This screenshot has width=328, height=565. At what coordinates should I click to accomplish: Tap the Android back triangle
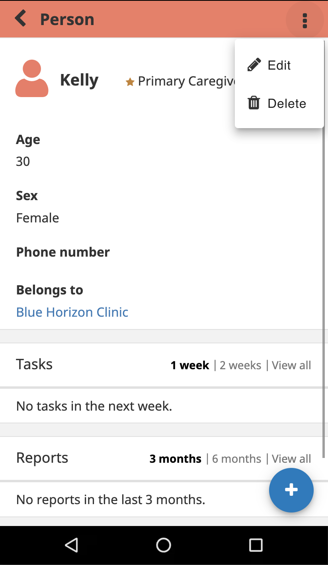coord(72,545)
